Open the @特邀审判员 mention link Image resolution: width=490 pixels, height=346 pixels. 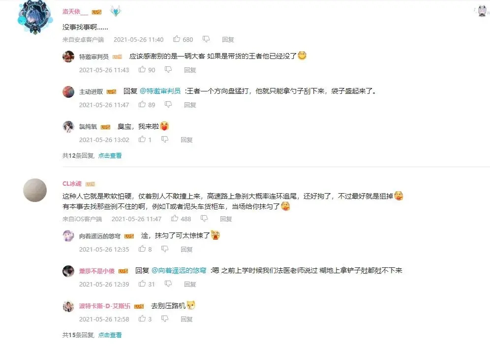click(x=160, y=91)
